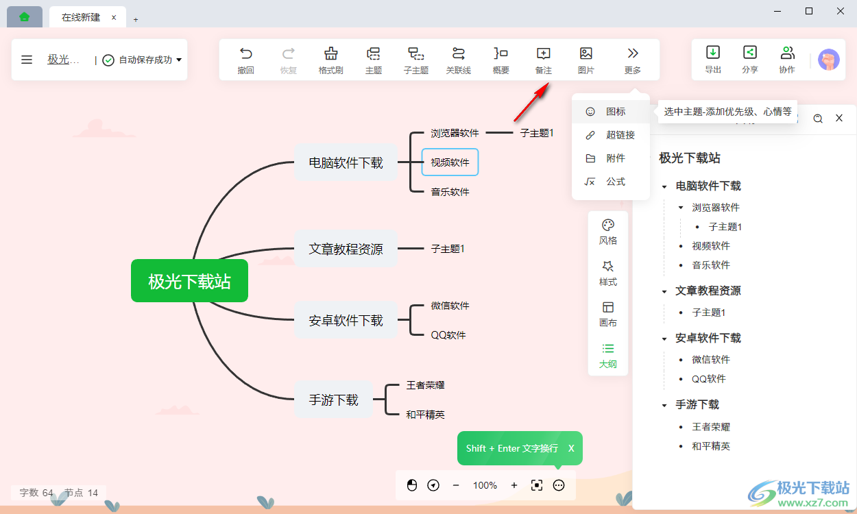This screenshot has height=514, width=857.
Task: Zoom out with the minus button
Action: tap(456, 485)
